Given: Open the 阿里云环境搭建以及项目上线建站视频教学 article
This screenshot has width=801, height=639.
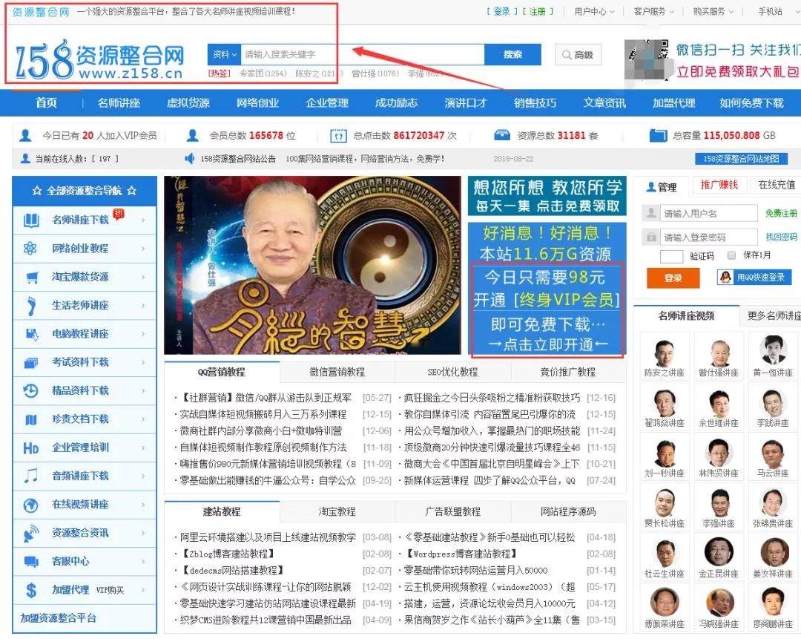Looking at the screenshot, I should pos(267,537).
